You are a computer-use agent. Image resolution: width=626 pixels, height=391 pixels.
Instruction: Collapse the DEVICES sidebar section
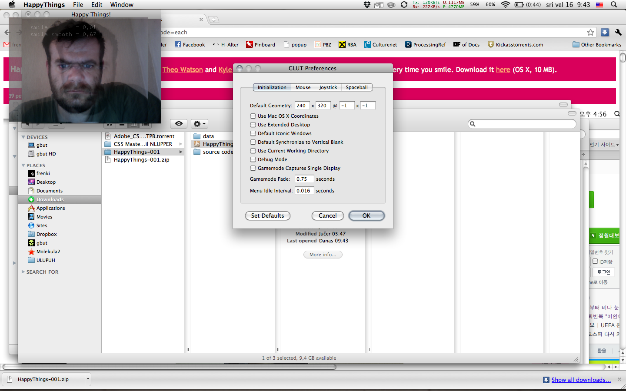tap(23, 137)
